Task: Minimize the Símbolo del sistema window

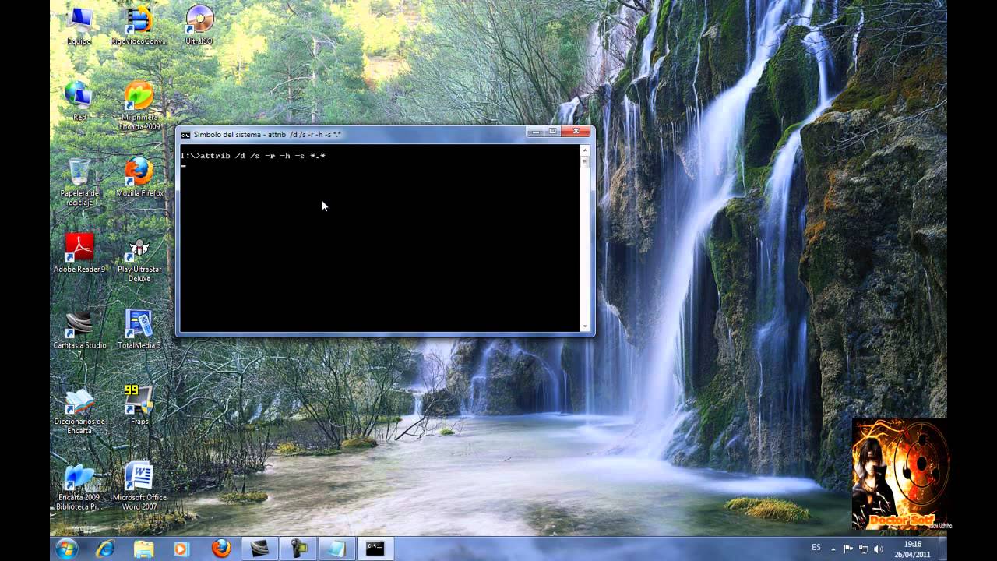Action: [534, 132]
